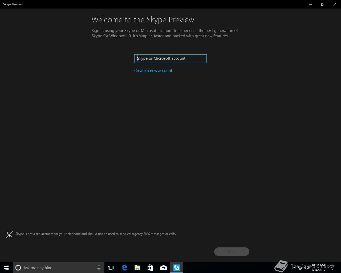Click the Next button

[x=232, y=252]
